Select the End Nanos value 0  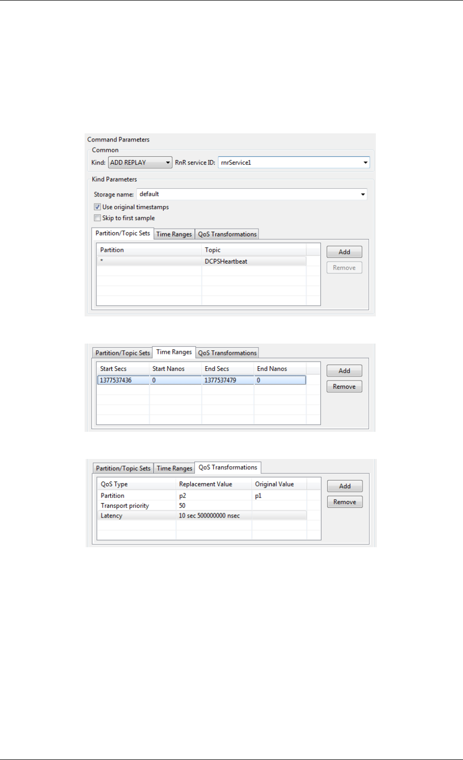pyautogui.click(x=280, y=381)
